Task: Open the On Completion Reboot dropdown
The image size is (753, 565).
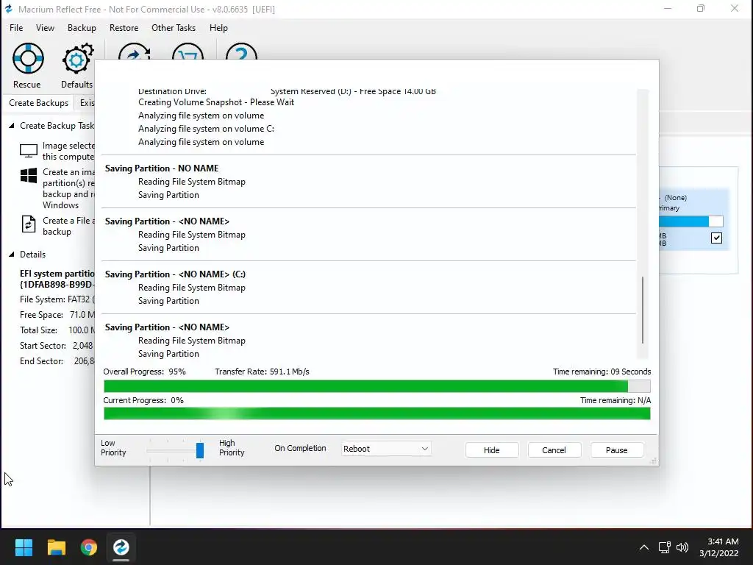Action: 385,449
